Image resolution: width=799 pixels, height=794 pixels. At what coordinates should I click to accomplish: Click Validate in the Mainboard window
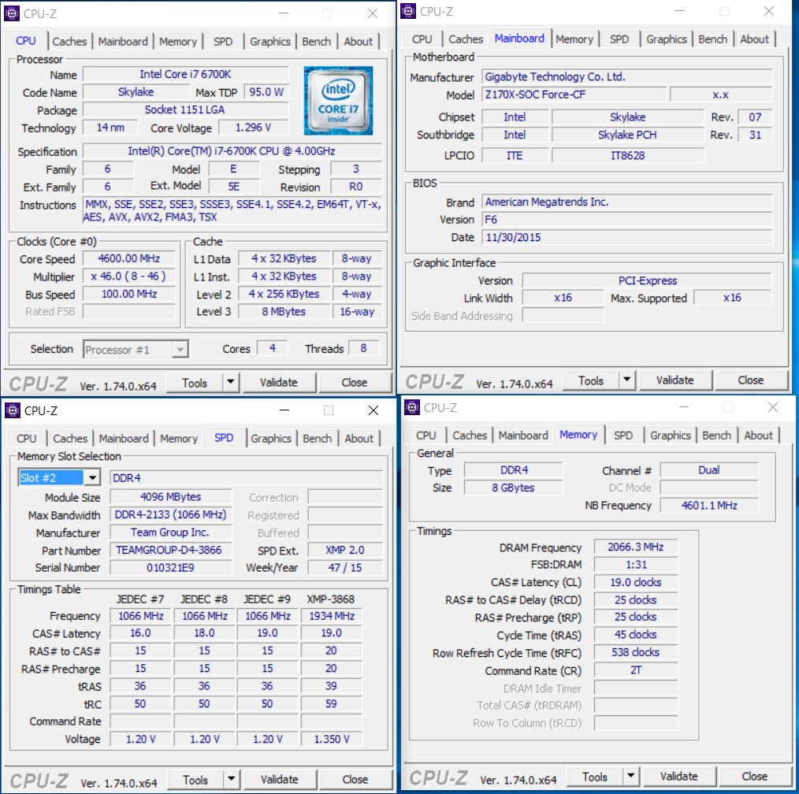tap(675, 380)
